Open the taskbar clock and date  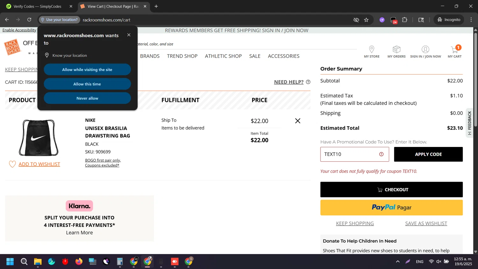463,261
